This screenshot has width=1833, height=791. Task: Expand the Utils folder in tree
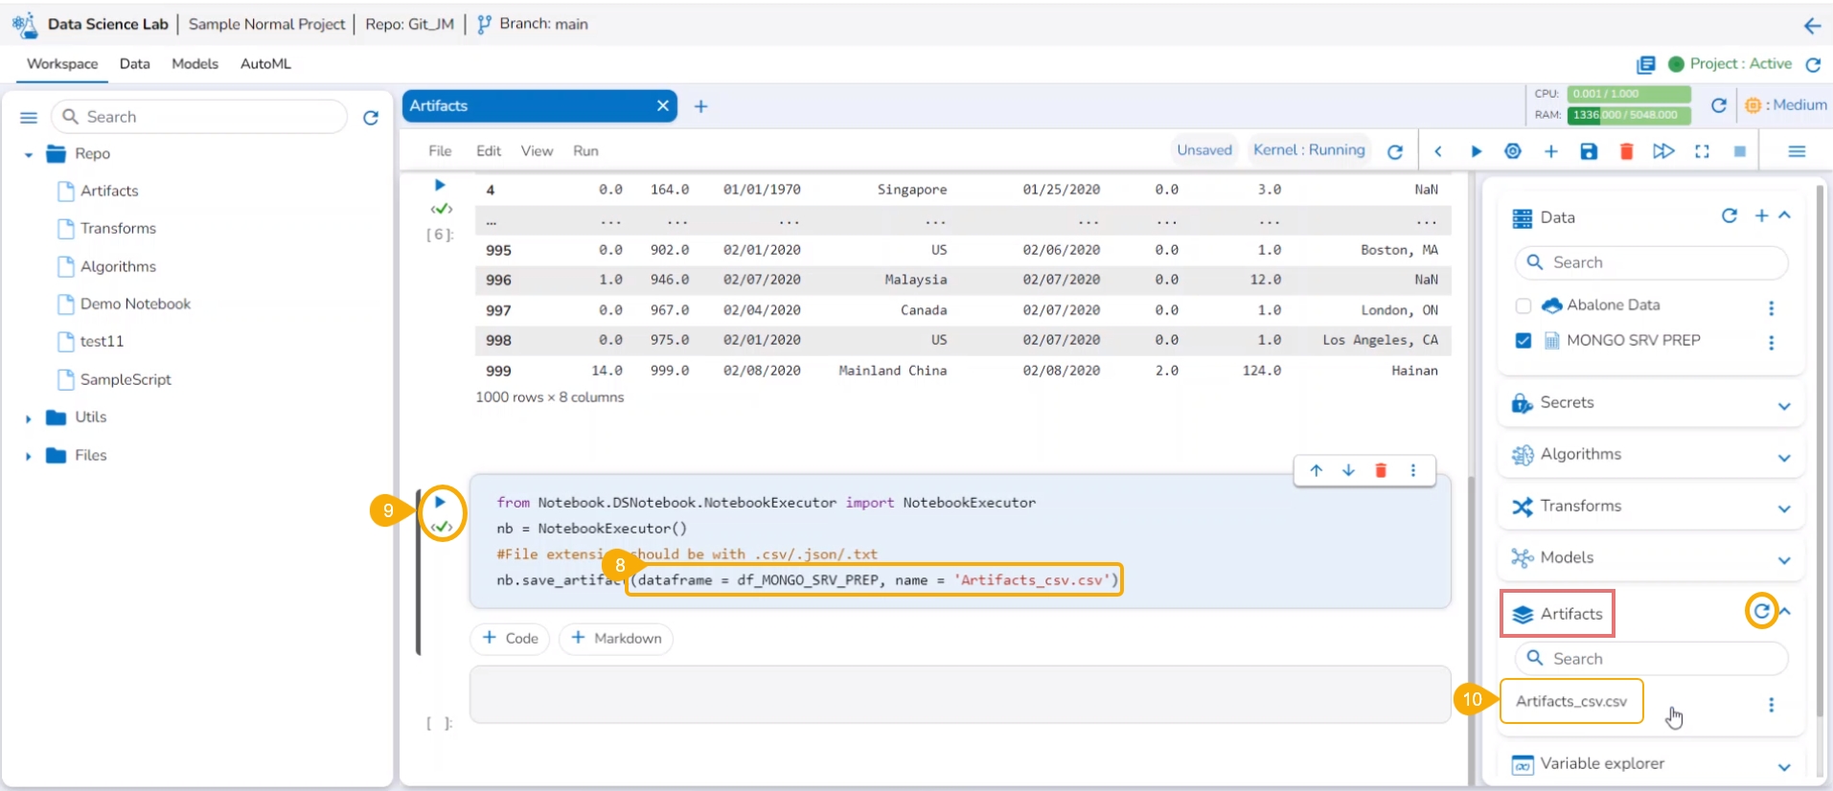coord(29,418)
